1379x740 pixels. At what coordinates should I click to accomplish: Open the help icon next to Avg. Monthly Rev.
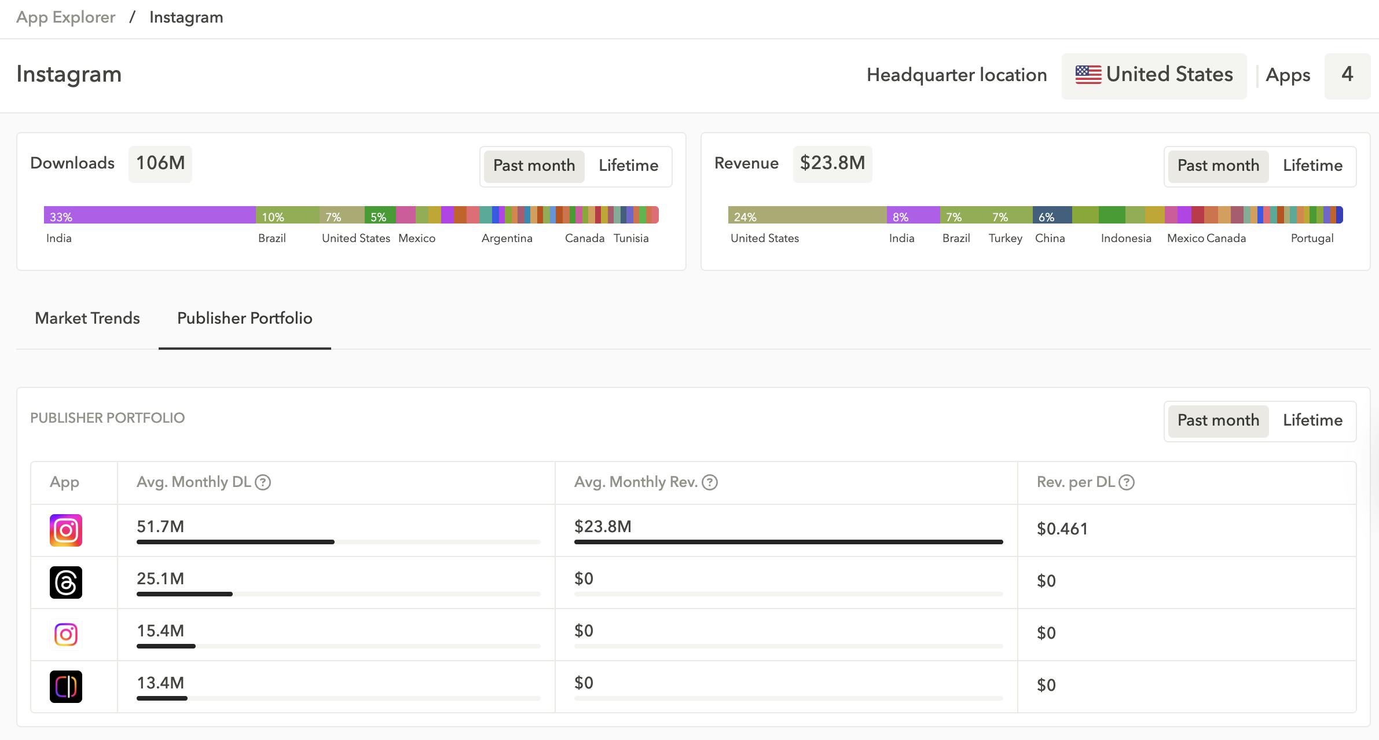[711, 482]
